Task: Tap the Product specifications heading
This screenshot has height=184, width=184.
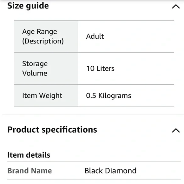Action: (x=52, y=130)
